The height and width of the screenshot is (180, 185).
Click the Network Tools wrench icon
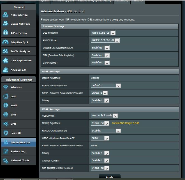point(6,160)
